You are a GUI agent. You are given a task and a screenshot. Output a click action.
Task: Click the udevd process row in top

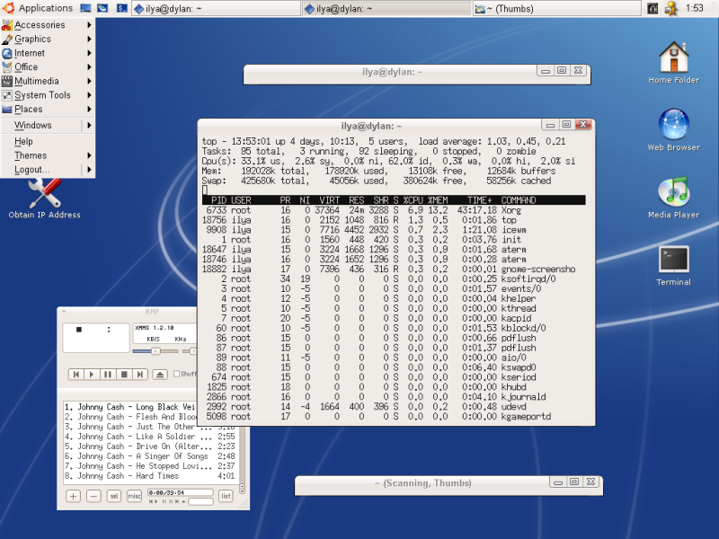tap(394, 407)
